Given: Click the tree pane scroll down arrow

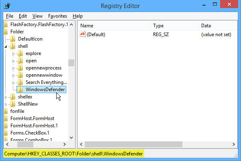Looking at the screenshot, I should tap(71, 138).
